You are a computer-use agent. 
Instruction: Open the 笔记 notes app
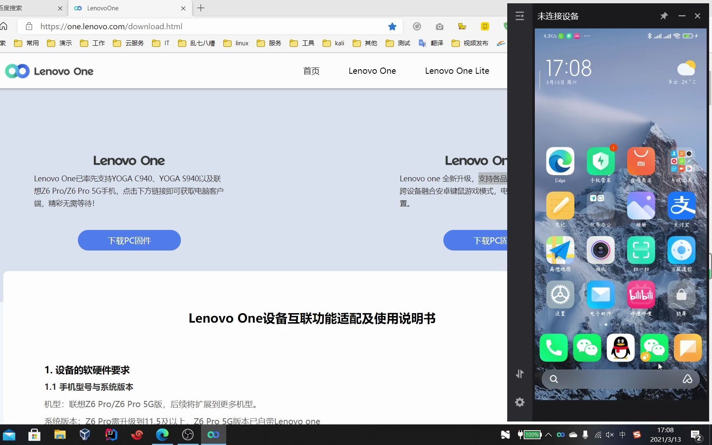[560, 206]
